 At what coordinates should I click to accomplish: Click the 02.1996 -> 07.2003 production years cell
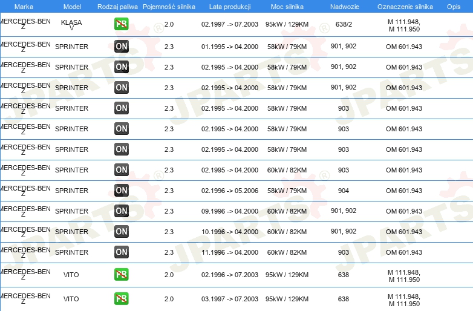tap(230, 275)
